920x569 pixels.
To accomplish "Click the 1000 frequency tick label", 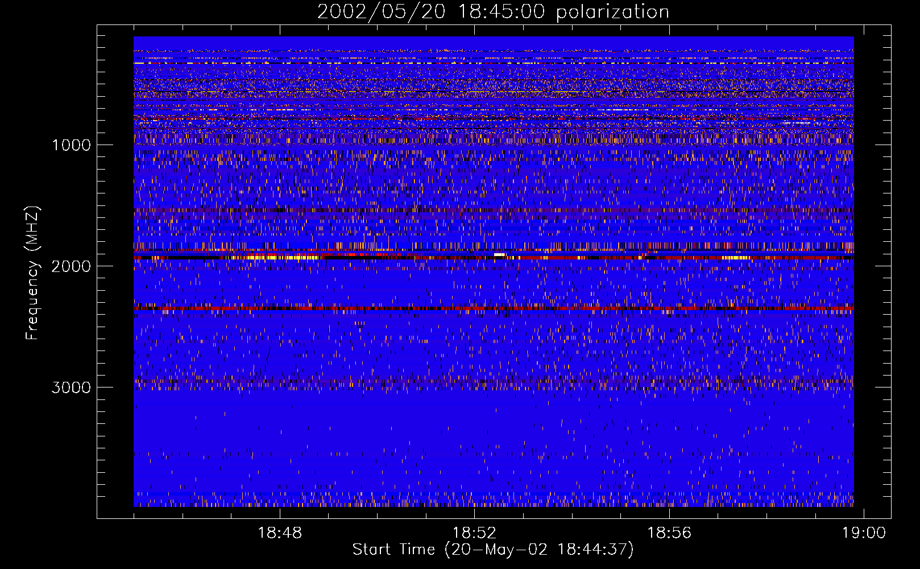I will (71, 145).
